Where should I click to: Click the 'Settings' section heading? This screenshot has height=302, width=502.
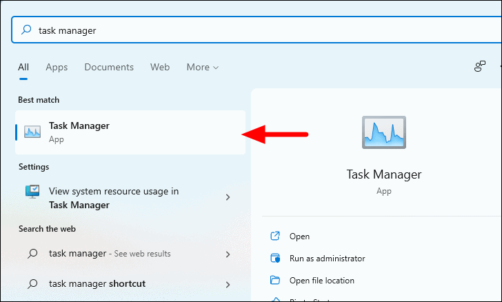pyautogui.click(x=34, y=167)
